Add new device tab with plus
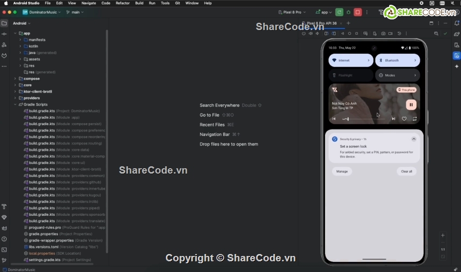Image resolution: width=461 pixels, height=272 pixels. click(348, 23)
